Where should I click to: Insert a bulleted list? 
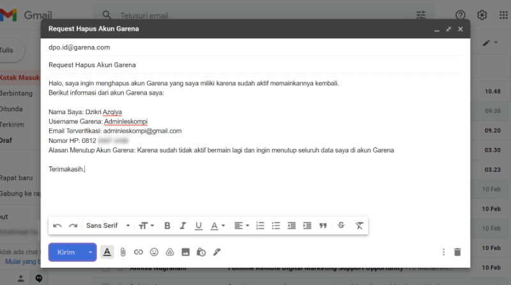click(x=276, y=226)
